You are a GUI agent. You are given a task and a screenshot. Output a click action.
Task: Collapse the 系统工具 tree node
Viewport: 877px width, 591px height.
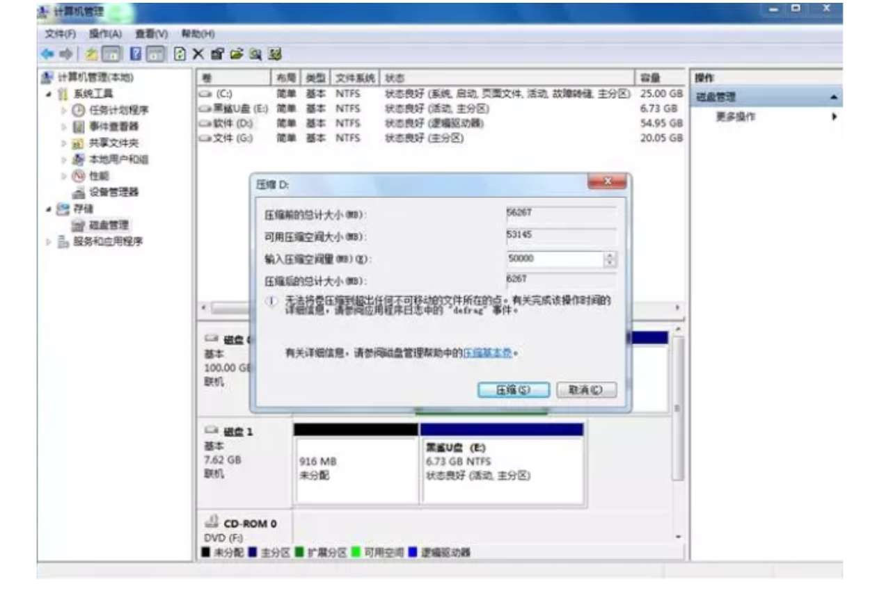tap(48, 94)
